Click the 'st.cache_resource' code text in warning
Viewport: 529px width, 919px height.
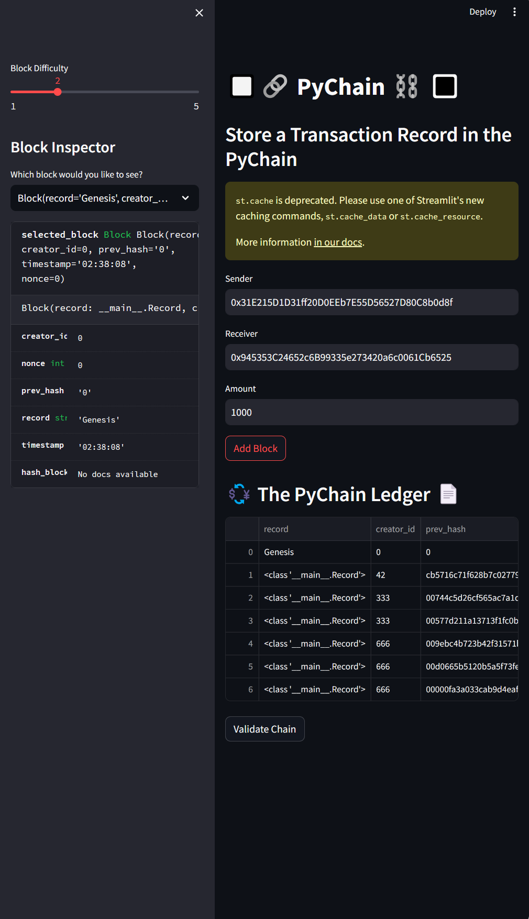click(x=440, y=217)
